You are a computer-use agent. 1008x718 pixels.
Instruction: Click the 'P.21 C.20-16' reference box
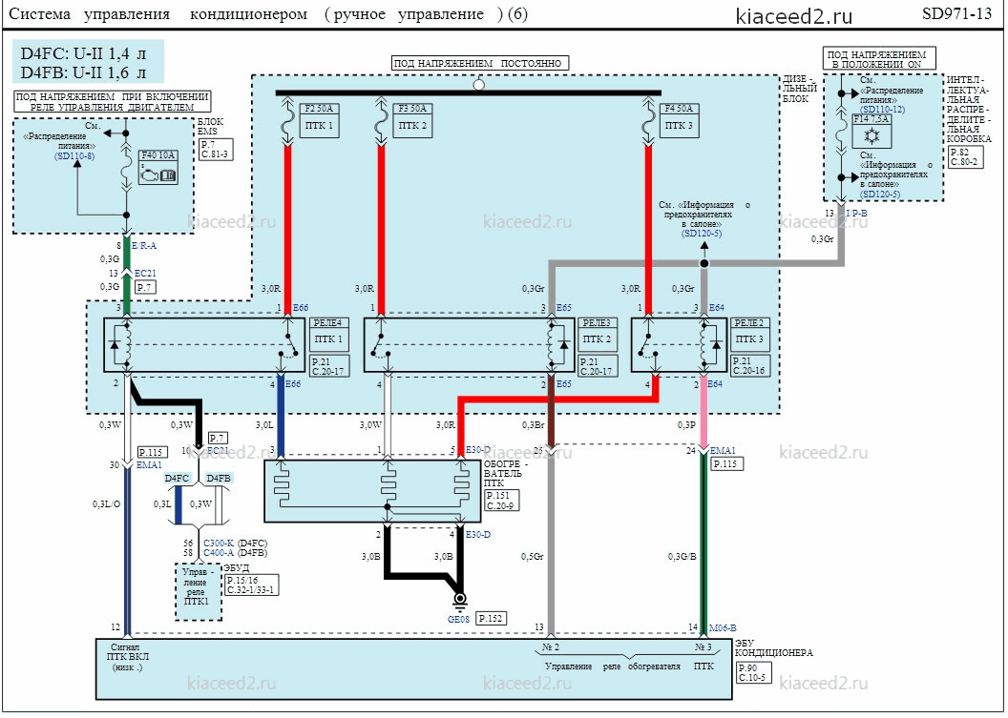pos(750,365)
